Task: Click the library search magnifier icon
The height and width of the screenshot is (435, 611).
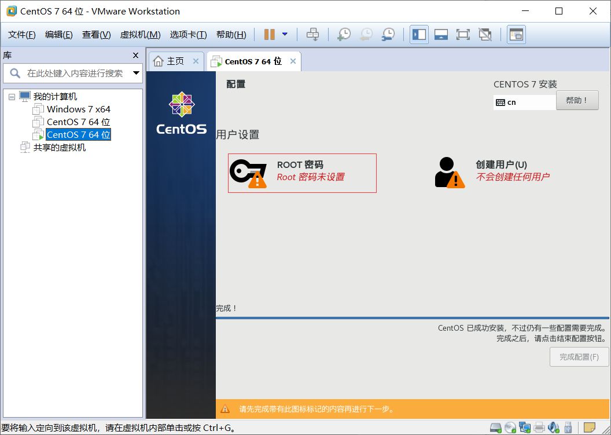Action: pyautogui.click(x=15, y=73)
